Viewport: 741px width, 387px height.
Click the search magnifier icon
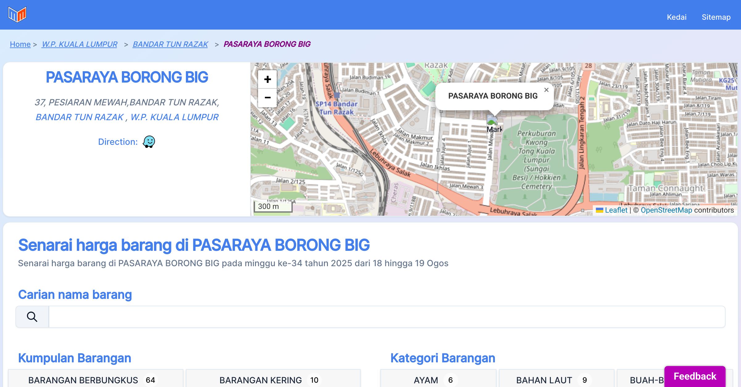[x=32, y=317]
